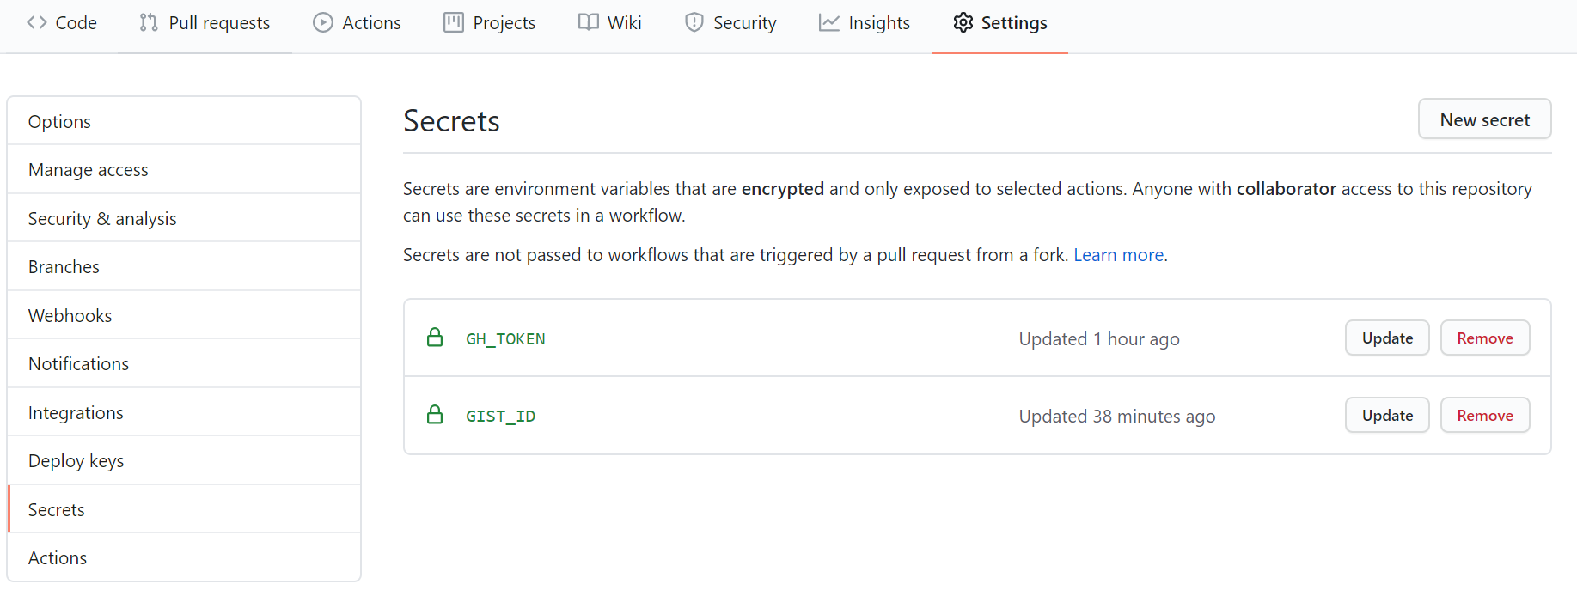Viewport: 1577px width, 590px height.
Task: Click the Actions play icon
Action: coord(323,23)
